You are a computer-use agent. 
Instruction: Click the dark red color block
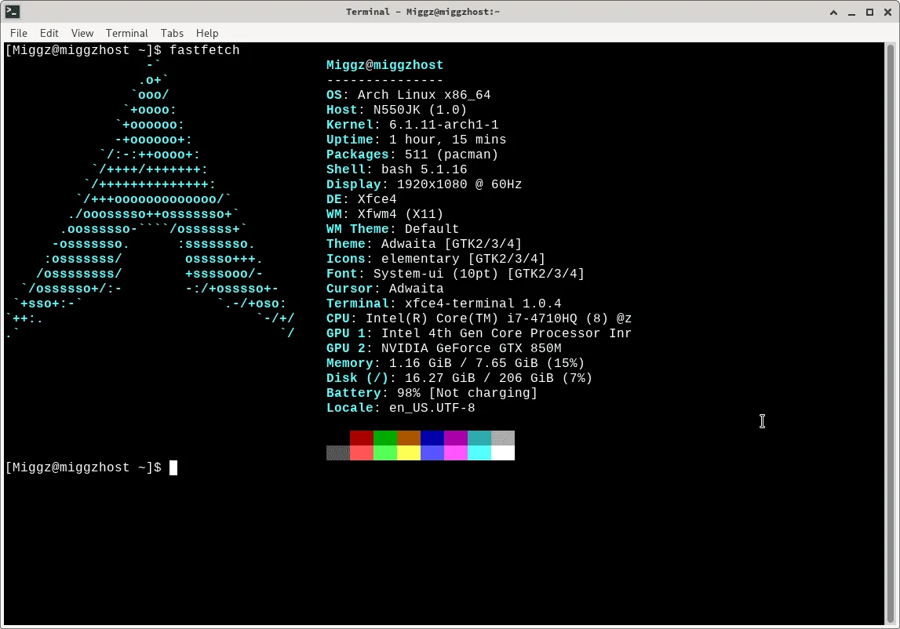tap(362, 438)
